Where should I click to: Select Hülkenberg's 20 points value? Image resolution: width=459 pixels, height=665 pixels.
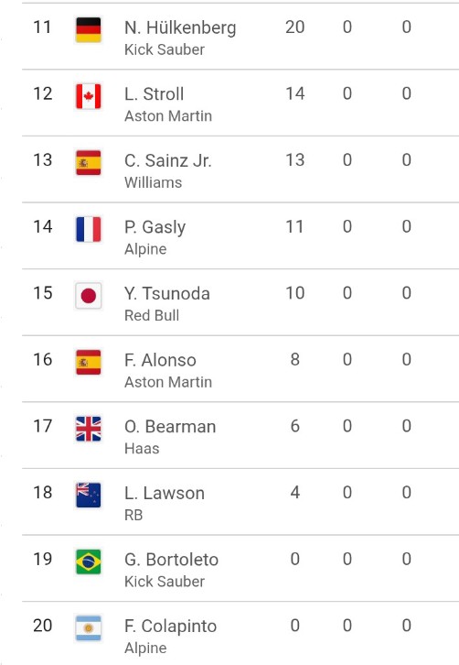coord(294,27)
